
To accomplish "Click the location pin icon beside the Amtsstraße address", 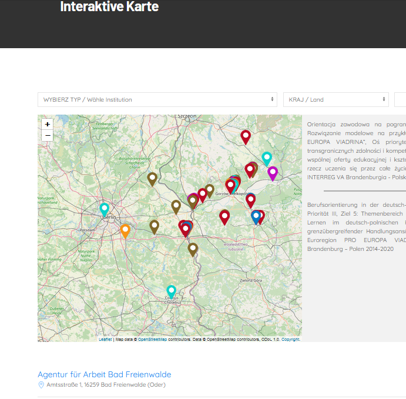I will pos(41,385).
